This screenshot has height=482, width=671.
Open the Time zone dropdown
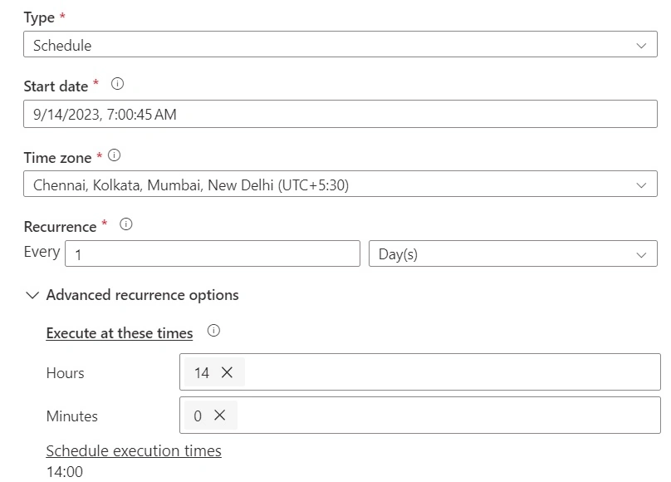(x=340, y=184)
